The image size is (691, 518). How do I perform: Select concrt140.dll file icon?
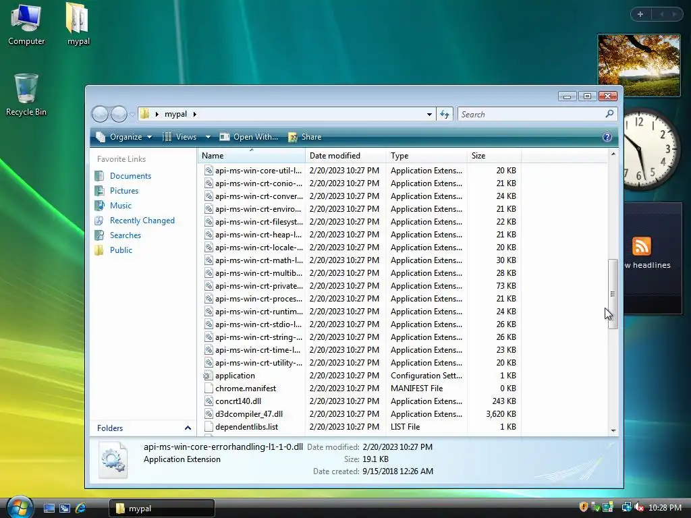point(209,401)
